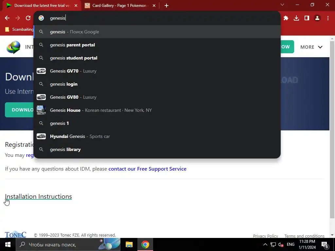Open the Chrome extensions puzzle icon

pyautogui.click(x=286, y=18)
